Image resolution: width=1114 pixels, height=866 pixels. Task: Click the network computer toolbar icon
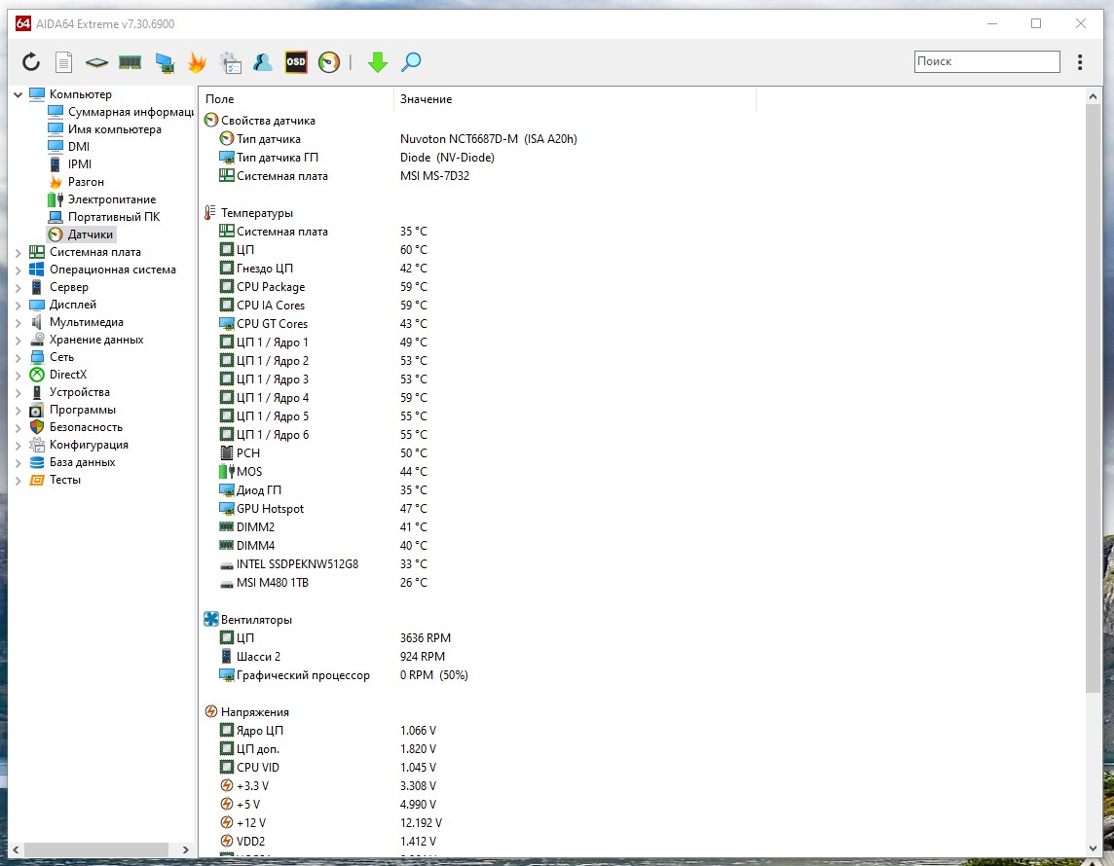coord(165,62)
